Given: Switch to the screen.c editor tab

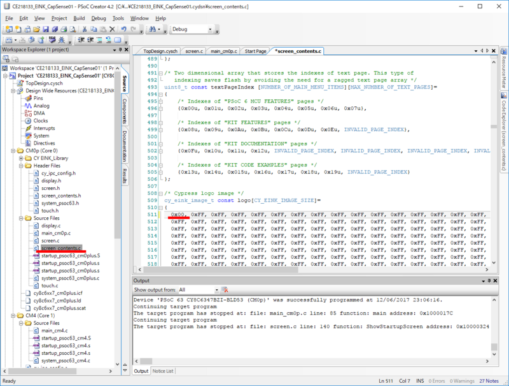Looking at the screenshot, I should [194, 51].
